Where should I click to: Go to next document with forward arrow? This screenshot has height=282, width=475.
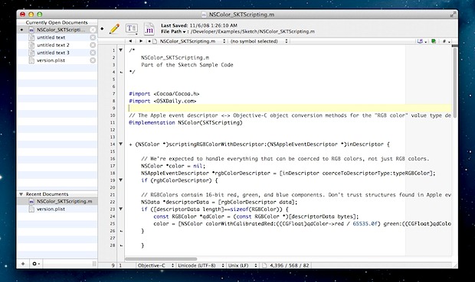(x=141, y=41)
